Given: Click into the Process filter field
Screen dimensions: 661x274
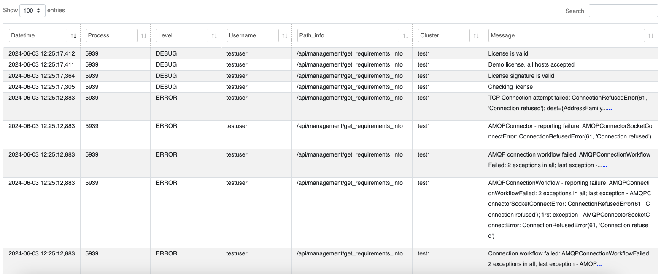Looking at the screenshot, I should pyautogui.click(x=112, y=36).
